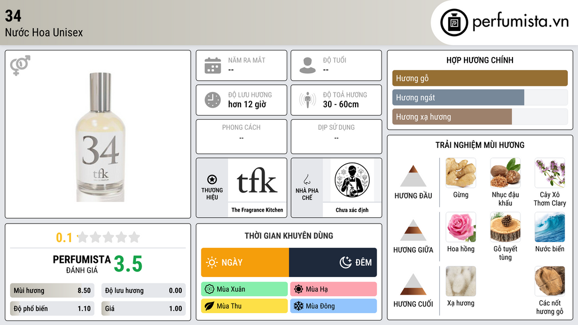Click the Nước Hoa Unisex subtitle

tap(44, 32)
